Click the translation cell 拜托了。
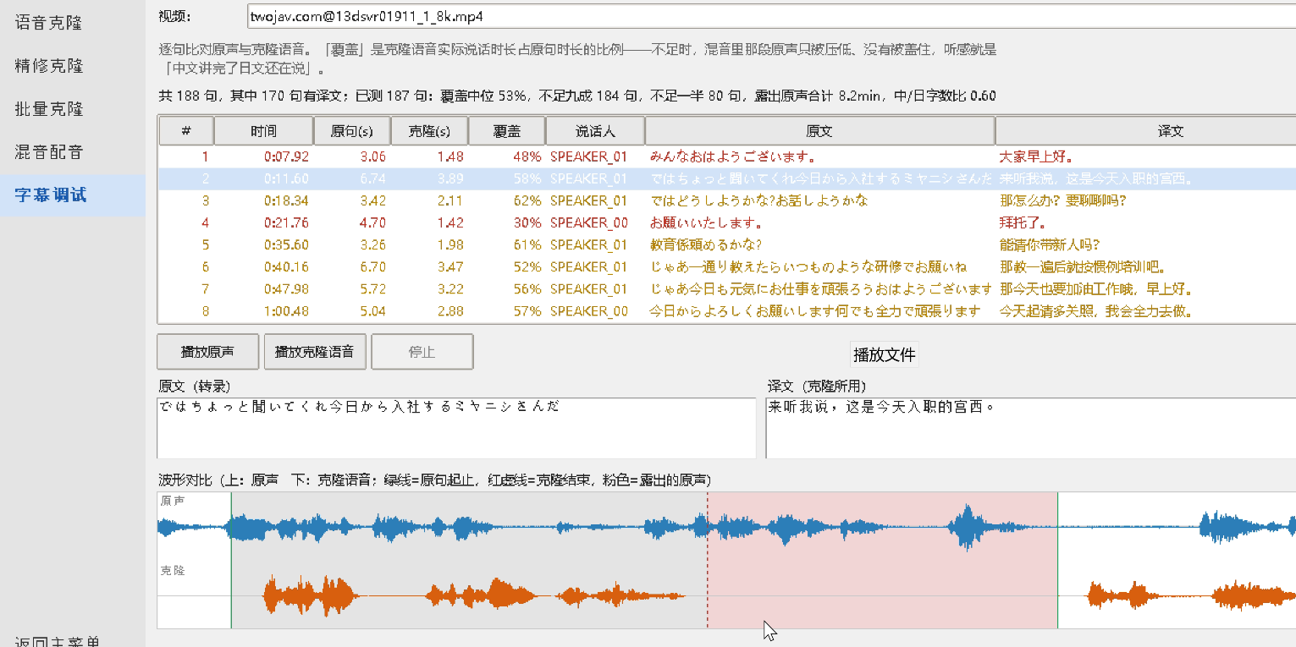Viewport: 1296px width, 647px height. click(1027, 222)
